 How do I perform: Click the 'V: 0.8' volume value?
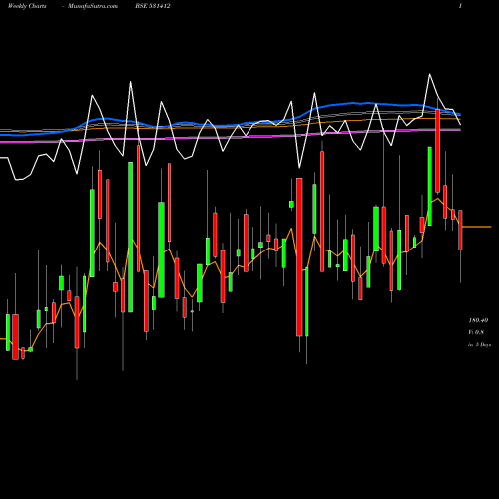tap(476, 332)
